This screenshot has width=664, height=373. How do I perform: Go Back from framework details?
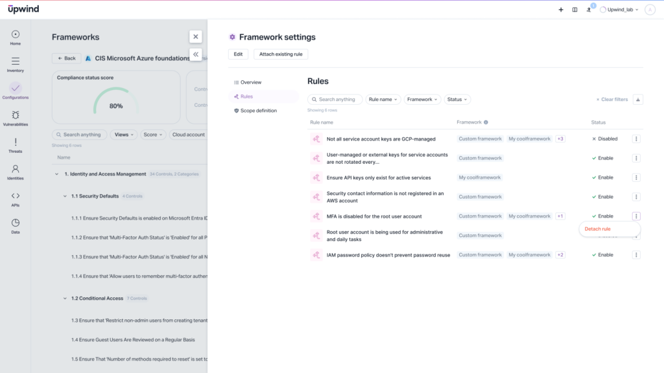point(67,58)
